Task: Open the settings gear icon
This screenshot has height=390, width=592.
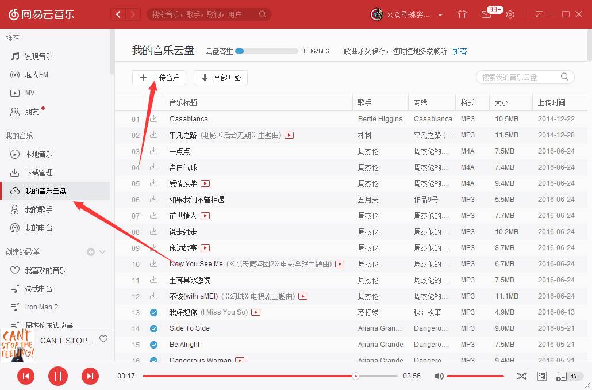Action: point(510,14)
